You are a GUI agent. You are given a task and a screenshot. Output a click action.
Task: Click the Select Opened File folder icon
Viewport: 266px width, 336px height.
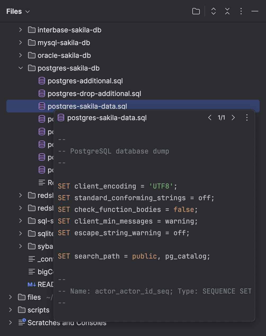(x=196, y=11)
